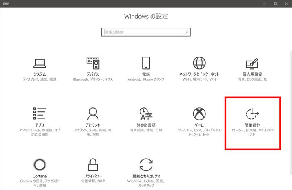
Task: Click the 電話 title label
Action: (x=146, y=74)
